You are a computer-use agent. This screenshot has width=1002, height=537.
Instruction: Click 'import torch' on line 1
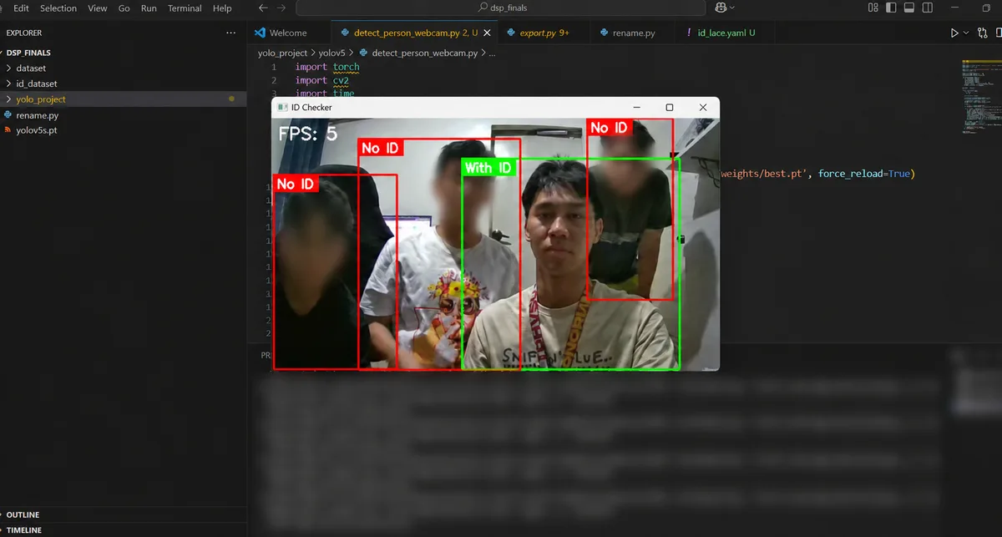click(327, 67)
